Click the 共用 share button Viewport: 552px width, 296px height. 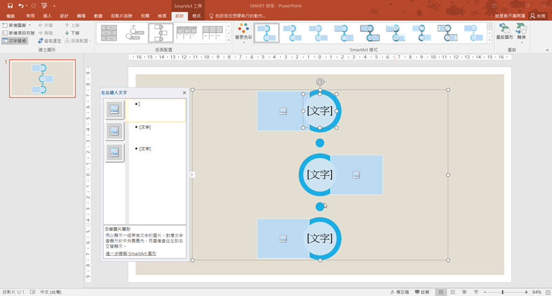(x=536, y=15)
